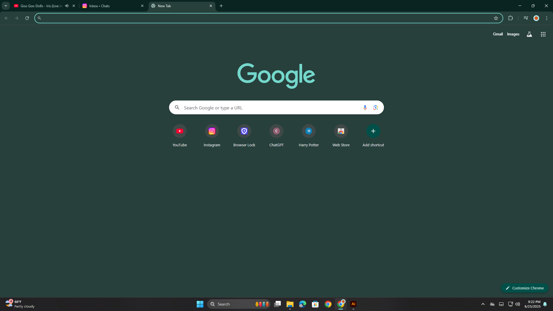Open the volume control in system tray
Image resolution: width=553 pixels, height=311 pixels.
[518, 304]
